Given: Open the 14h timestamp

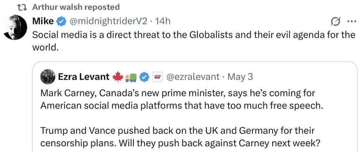Looking at the screenshot, I should coord(163,22).
